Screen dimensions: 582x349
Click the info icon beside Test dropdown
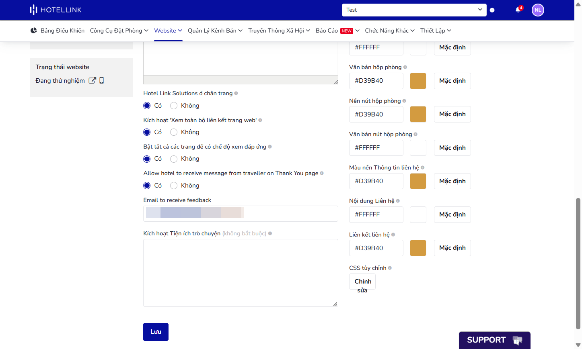tap(492, 10)
